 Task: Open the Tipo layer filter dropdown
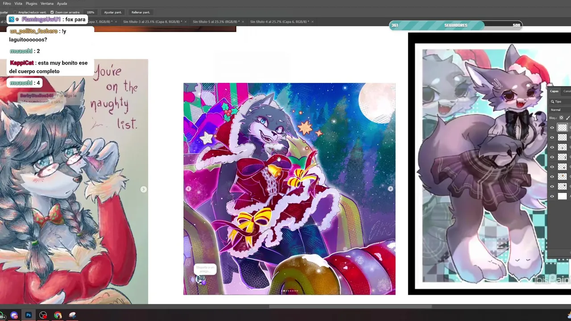point(561,102)
